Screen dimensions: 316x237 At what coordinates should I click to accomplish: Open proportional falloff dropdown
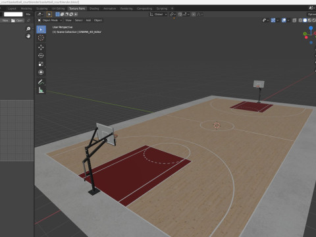[x=199, y=14]
